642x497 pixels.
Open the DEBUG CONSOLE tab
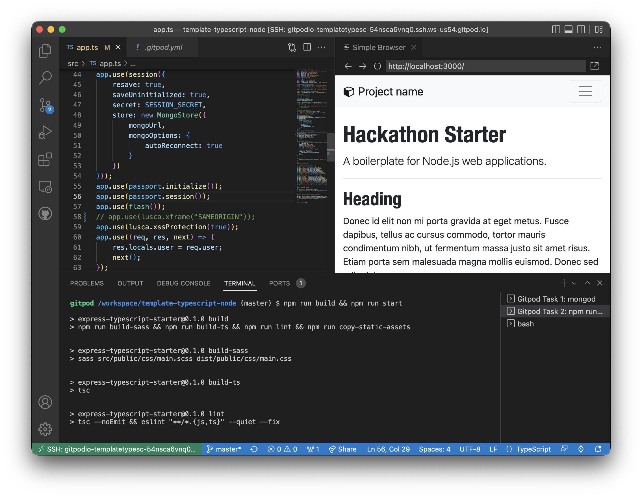click(183, 284)
